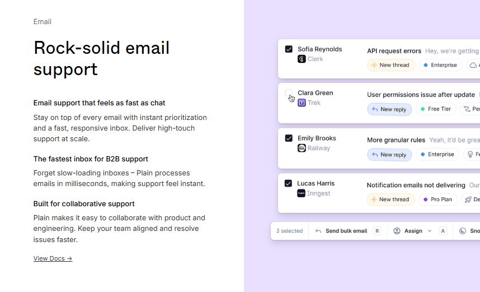Image resolution: width=480 pixels, height=292 pixels.
Task: Click the Railway company logo icon
Action: click(302, 148)
